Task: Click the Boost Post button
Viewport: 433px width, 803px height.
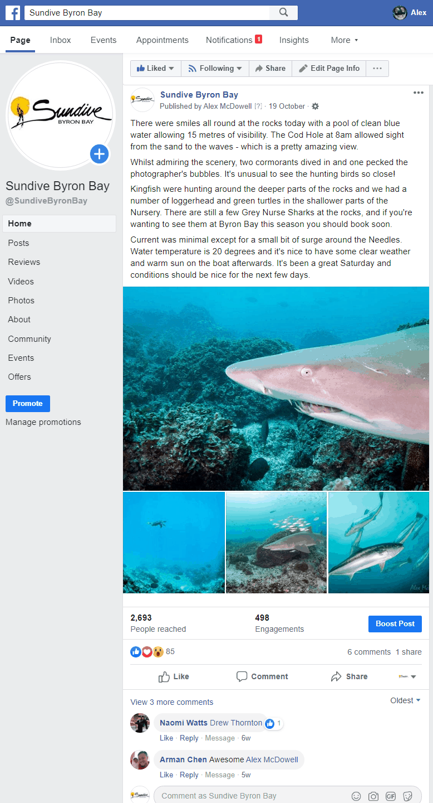Action: pos(395,624)
